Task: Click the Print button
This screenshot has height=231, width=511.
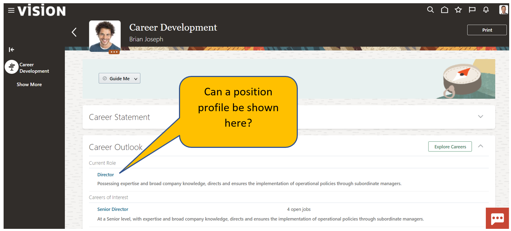Action: pyautogui.click(x=487, y=30)
